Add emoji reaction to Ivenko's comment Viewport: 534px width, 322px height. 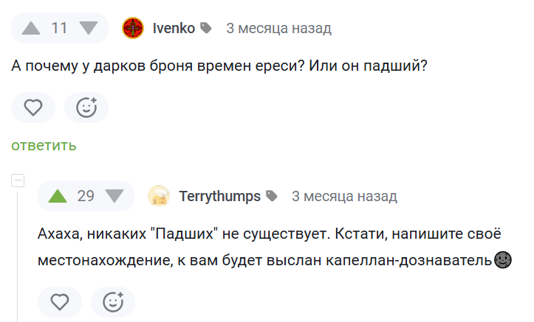[x=86, y=108]
